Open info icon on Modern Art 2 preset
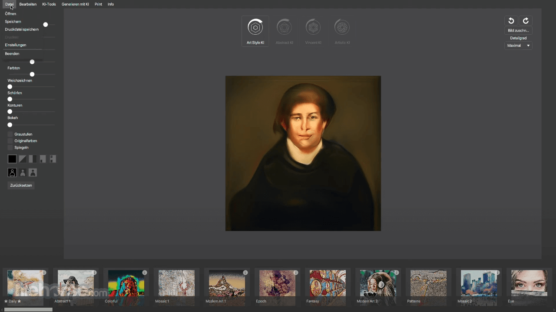Viewport: 556px width, 312px height. 397,273
